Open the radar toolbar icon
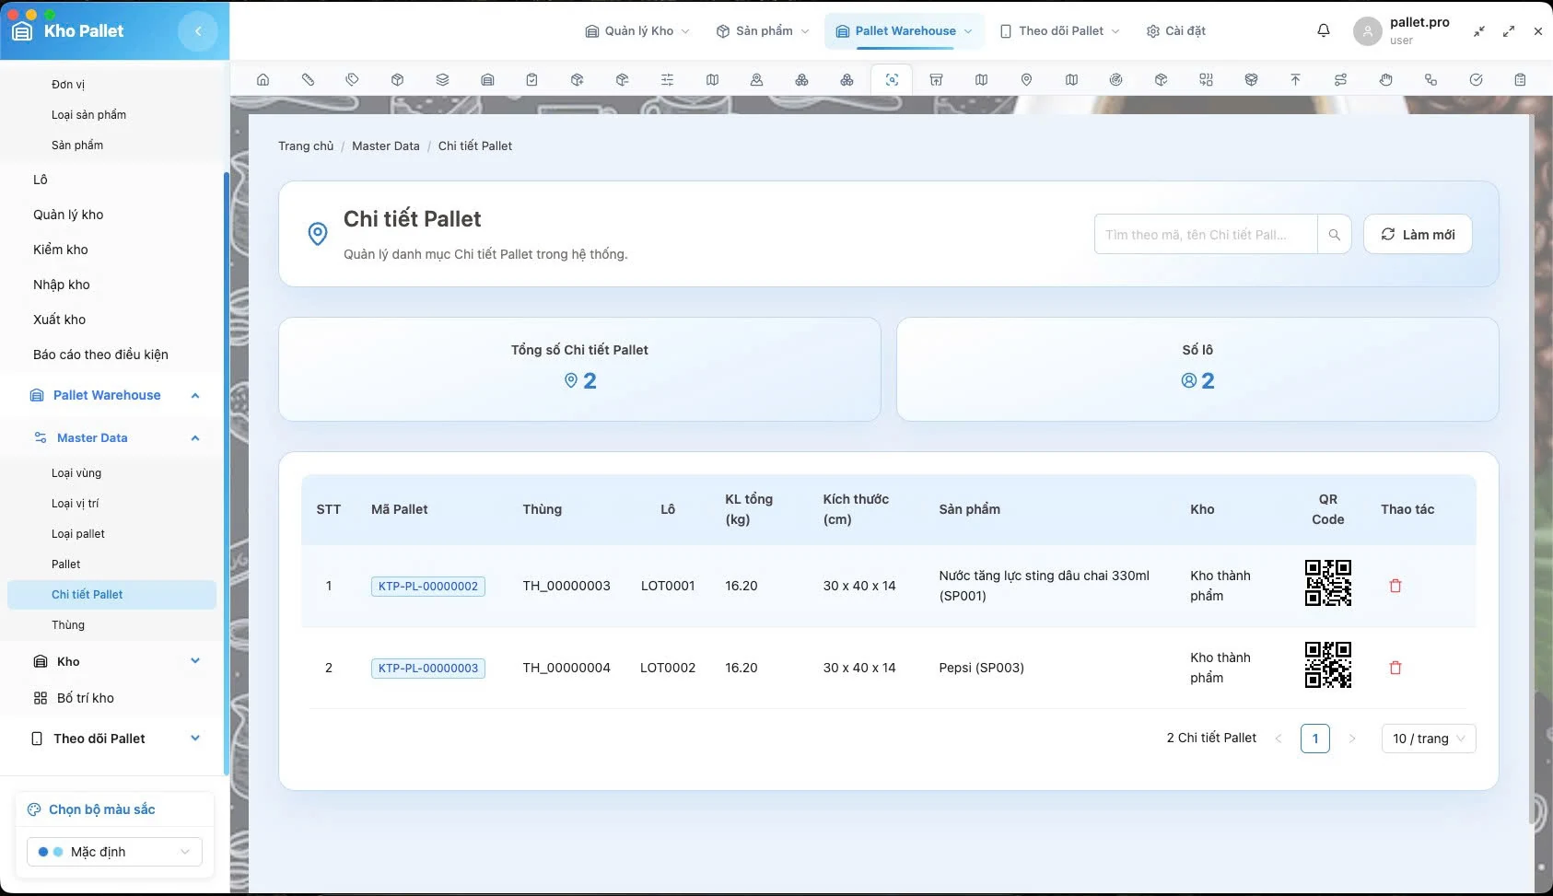1553x896 pixels. pos(1115,80)
